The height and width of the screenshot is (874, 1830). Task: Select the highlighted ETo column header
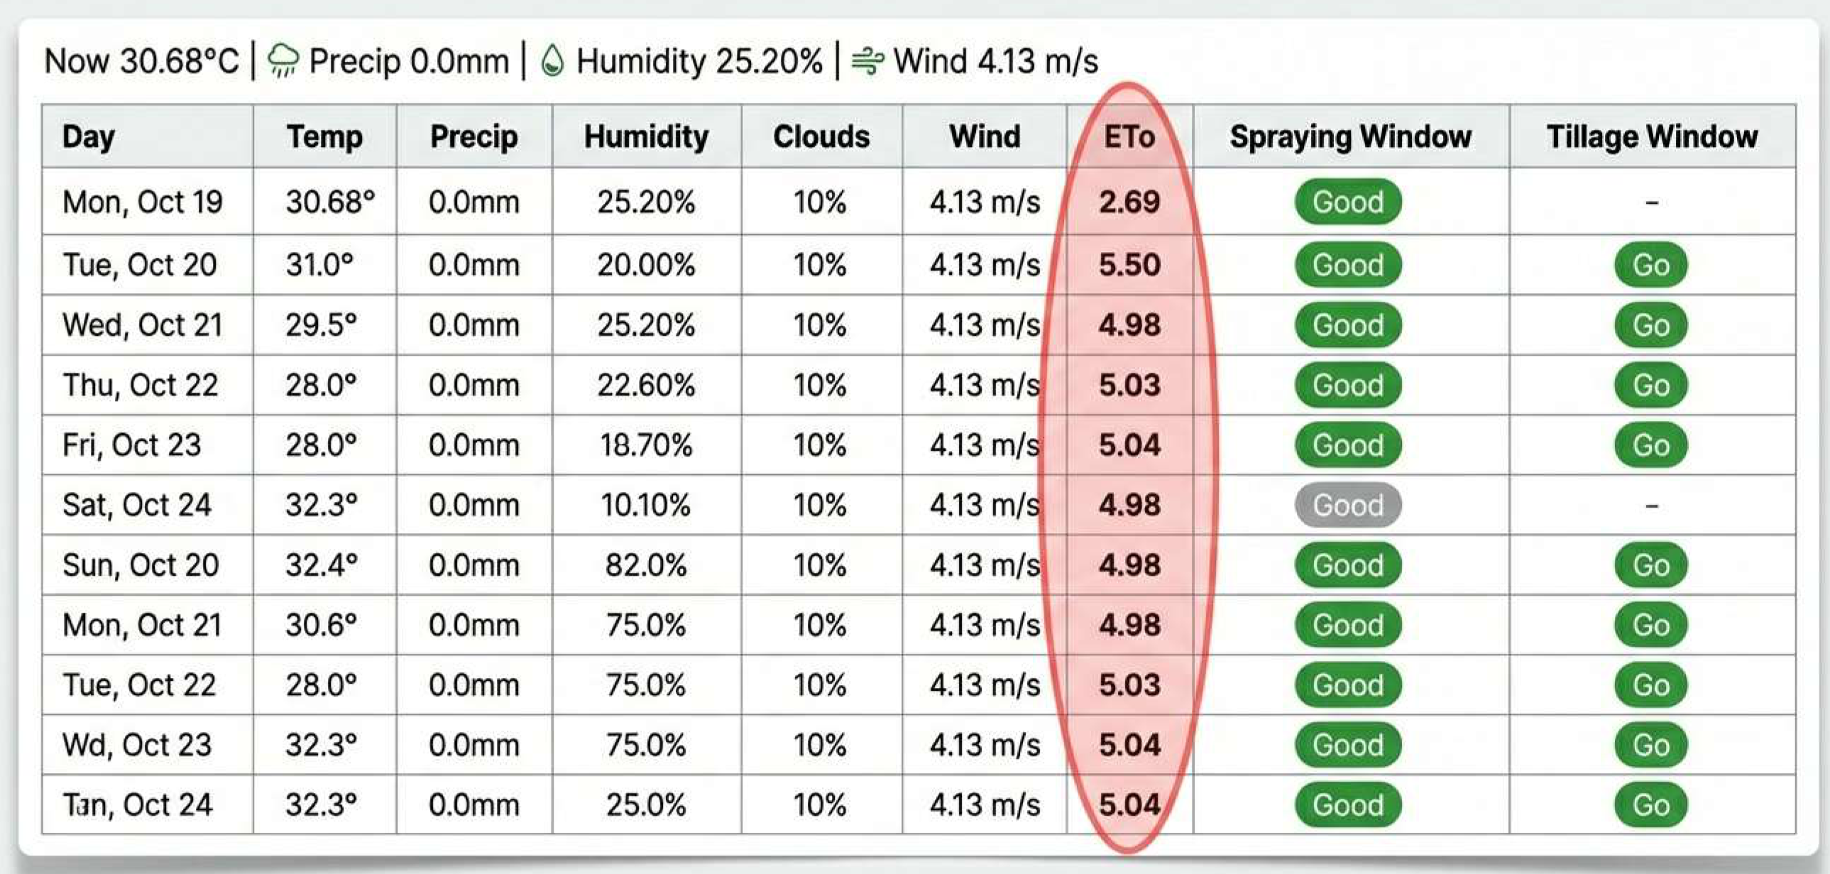(1131, 136)
